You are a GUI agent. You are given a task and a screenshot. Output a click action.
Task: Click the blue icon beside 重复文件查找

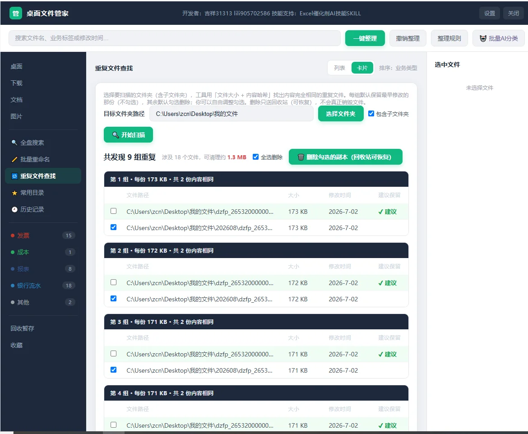tap(14, 176)
